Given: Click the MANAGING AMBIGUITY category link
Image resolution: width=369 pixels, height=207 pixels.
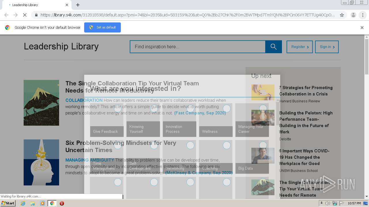Looking at the screenshot, I should (90, 160).
